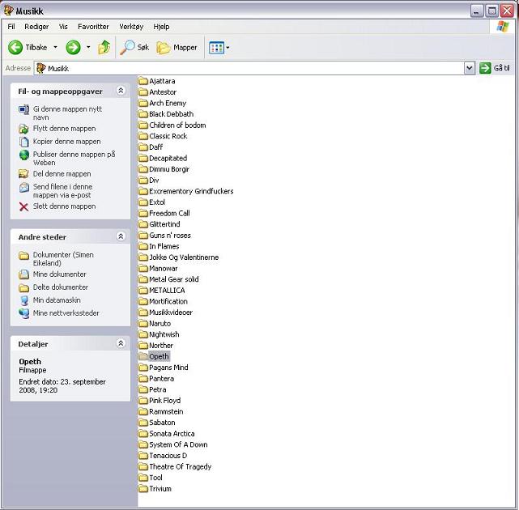Select the Sonata Arctica folder name
Image resolution: width=519 pixels, height=510 pixels.
pos(172,434)
